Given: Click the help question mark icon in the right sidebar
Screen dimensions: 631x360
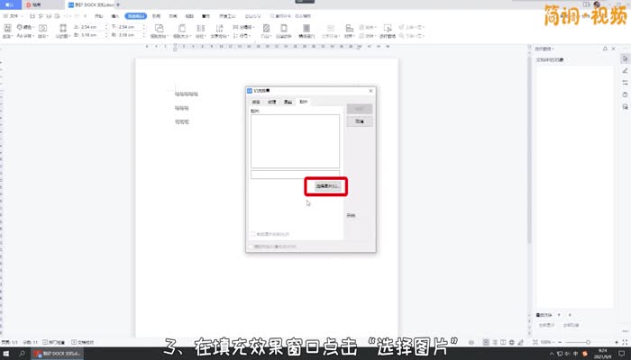Looking at the screenshot, I should (625, 94).
